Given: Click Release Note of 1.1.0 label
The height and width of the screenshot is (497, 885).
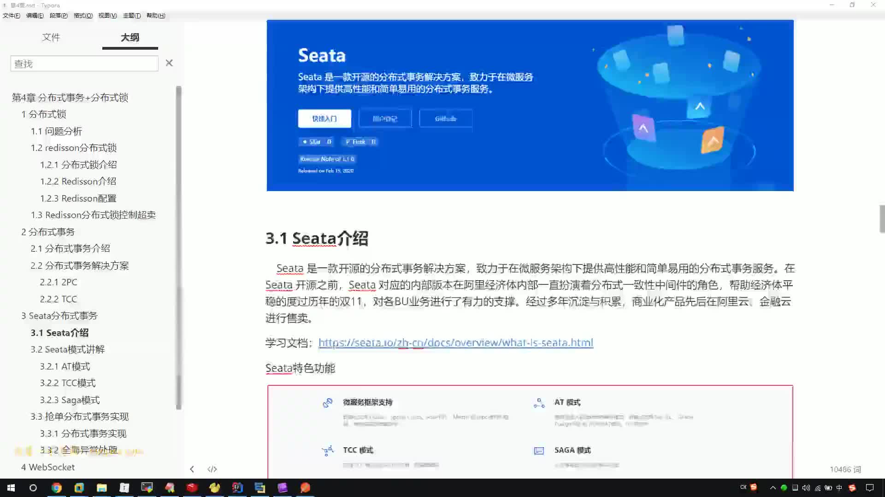Looking at the screenshot, I should click(327, 159).
